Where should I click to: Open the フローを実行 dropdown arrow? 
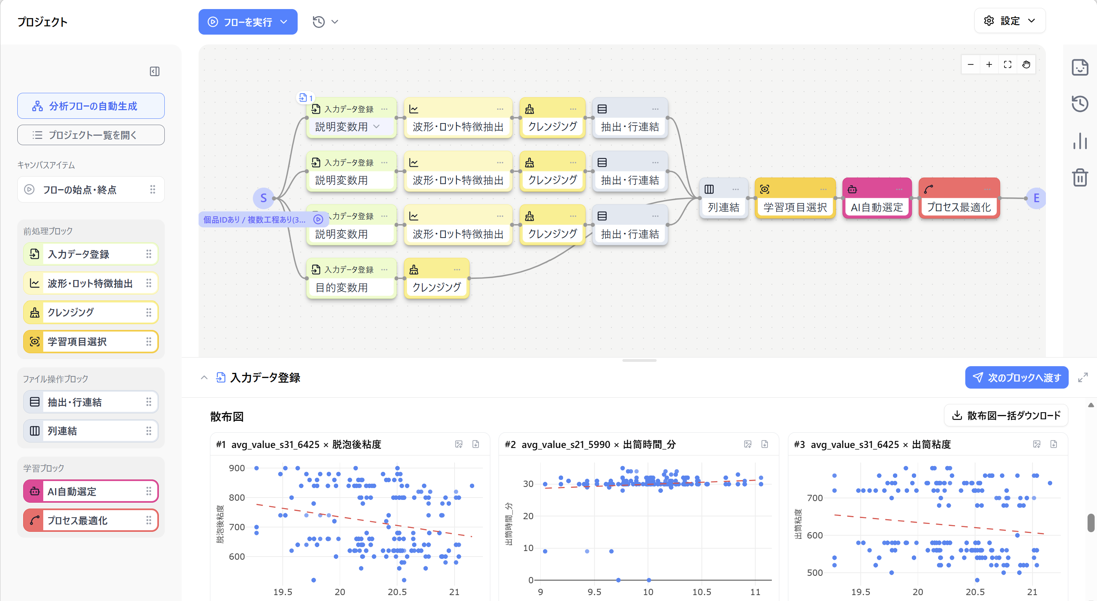click(x=283, y=22)
